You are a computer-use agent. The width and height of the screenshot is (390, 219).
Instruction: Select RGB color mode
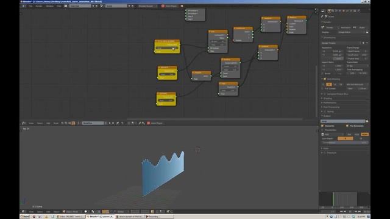(x=356, y=134)
